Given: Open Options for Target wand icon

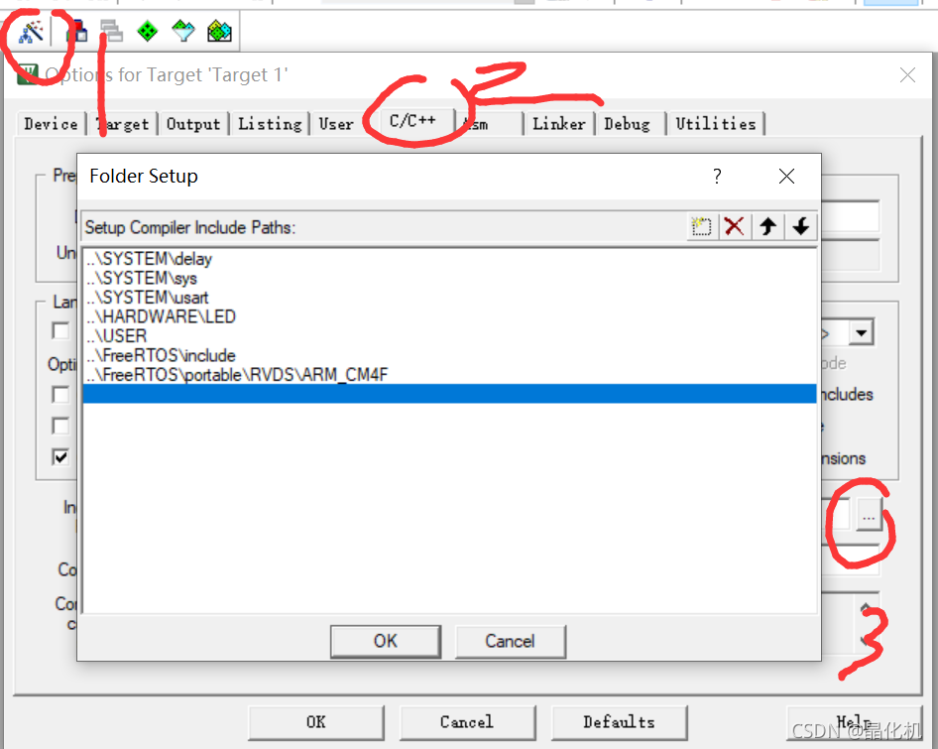Looking at the screenshot, I should [31, 31].
